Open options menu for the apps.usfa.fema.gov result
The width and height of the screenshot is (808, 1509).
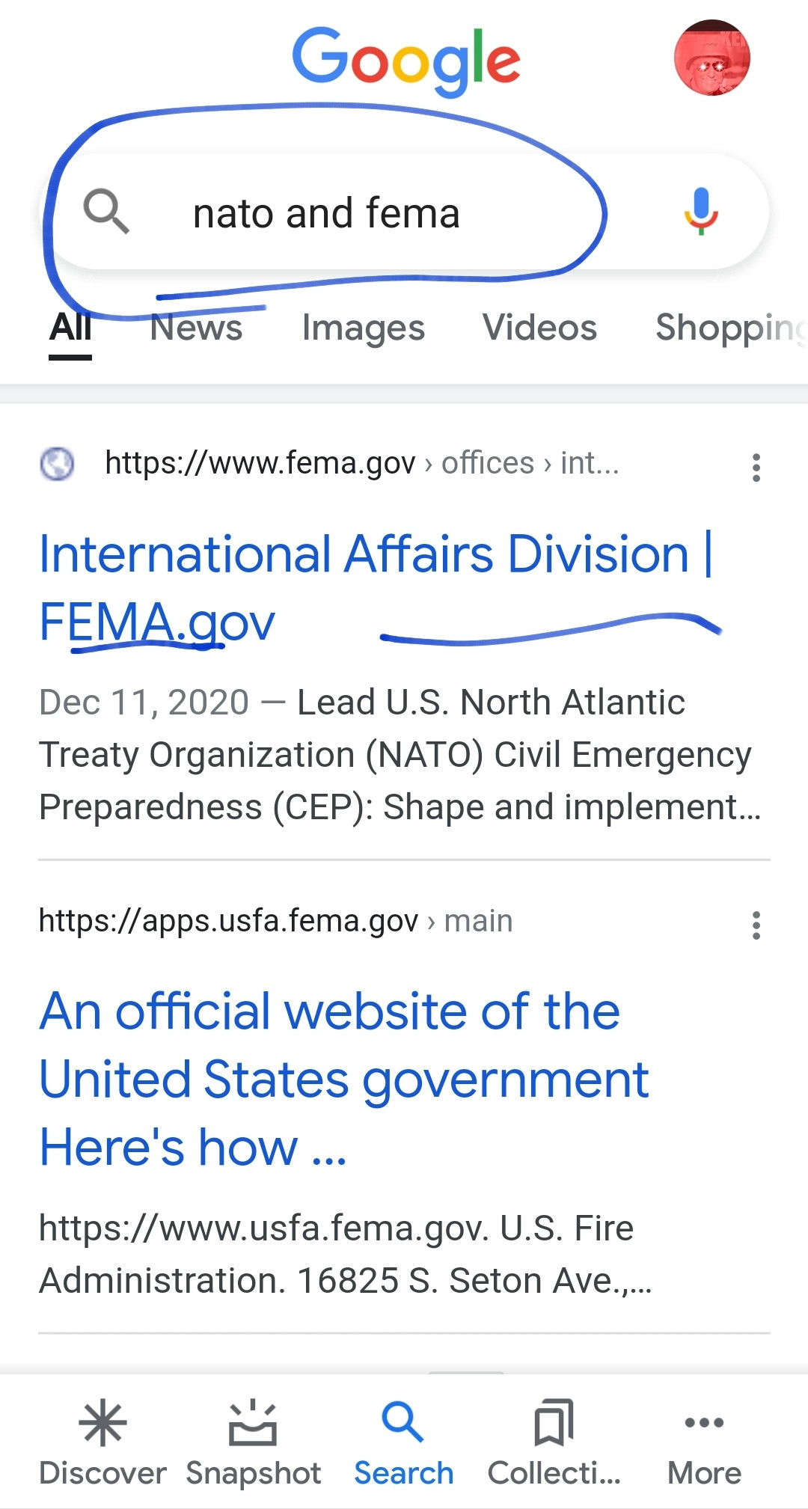pos(756,925)
